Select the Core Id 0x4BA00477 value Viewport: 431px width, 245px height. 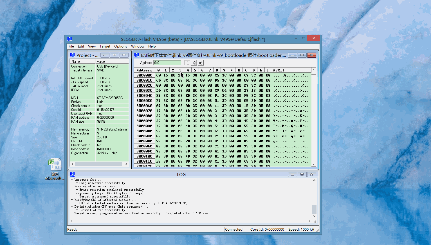(x=105, y=110)
